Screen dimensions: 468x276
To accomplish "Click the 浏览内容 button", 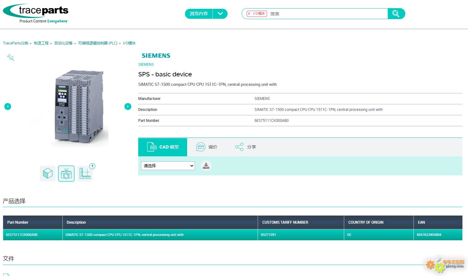I will tap(199, 14).
